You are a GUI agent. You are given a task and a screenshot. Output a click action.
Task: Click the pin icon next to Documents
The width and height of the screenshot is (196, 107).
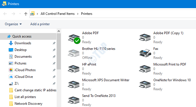pyautogui.click(x=54, y=57)
